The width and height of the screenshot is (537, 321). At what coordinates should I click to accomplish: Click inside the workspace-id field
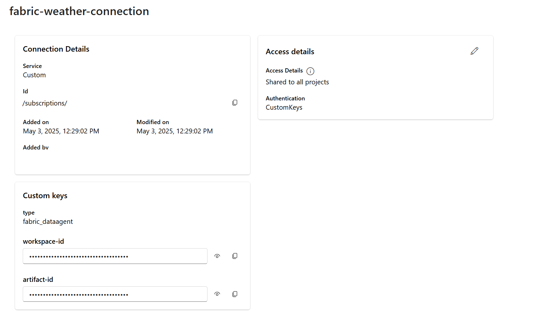115,256
